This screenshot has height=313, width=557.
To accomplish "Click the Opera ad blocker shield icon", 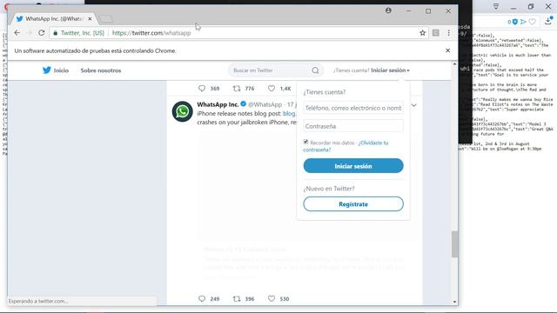I will [x=514, y=22].
